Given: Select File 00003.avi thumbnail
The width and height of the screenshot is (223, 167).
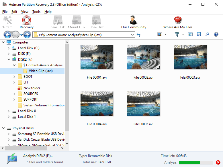Looking at the screenshot, I should (x=190, y=57).
